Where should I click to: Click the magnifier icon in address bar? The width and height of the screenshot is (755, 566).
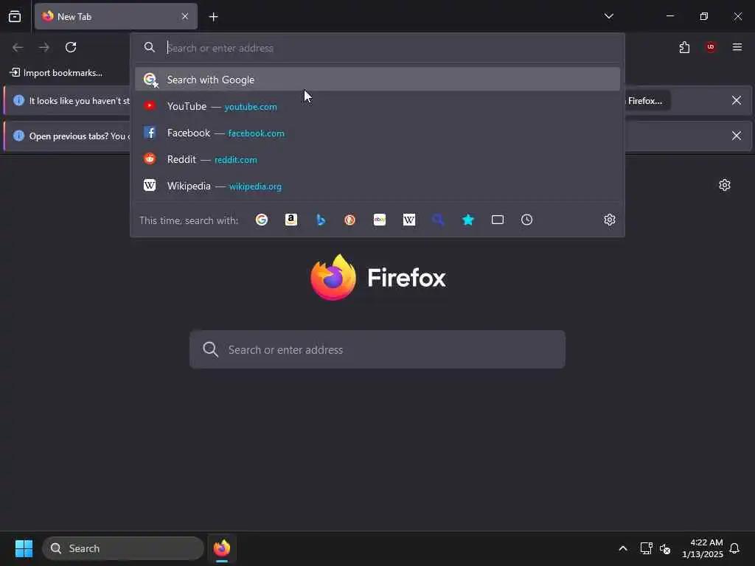click(x=149, y=47)
